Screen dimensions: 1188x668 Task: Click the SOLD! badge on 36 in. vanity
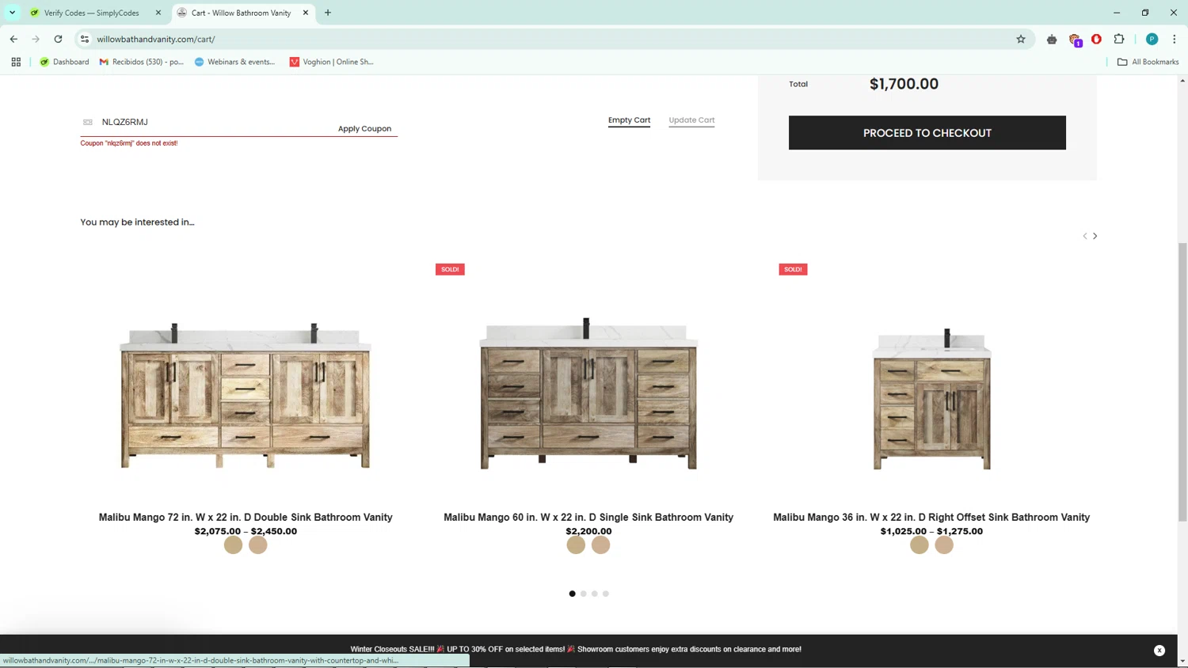pos(793,269)
